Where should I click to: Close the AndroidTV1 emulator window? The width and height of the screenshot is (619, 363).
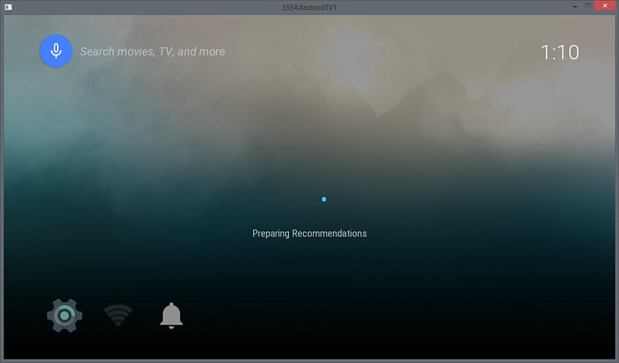click(x=605, y=6)
